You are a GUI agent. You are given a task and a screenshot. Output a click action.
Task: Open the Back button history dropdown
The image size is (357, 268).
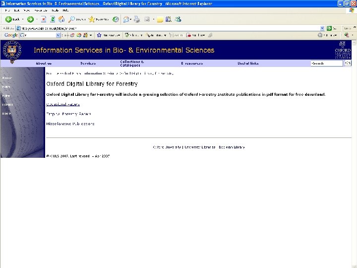pyautogui.click(x=23, y=19)
